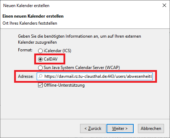This screenshot has width=170, height=138.
Task: Toggle the Offline-Unterstützung checkbox
Action: [40, 85]
